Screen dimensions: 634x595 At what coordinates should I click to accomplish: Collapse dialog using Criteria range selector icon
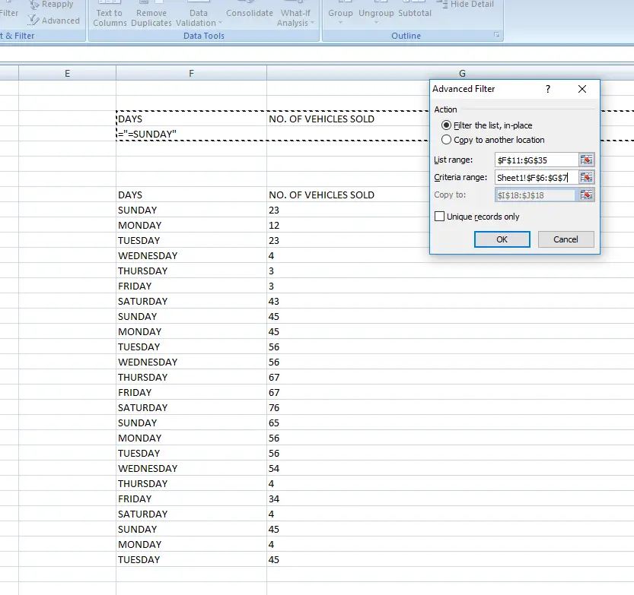tap(586, 177)
